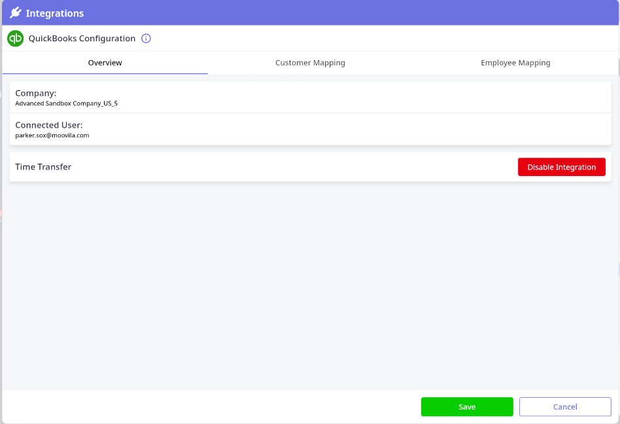Click the Advanced Sandbox Company_US_5 name

coord(66,103)
